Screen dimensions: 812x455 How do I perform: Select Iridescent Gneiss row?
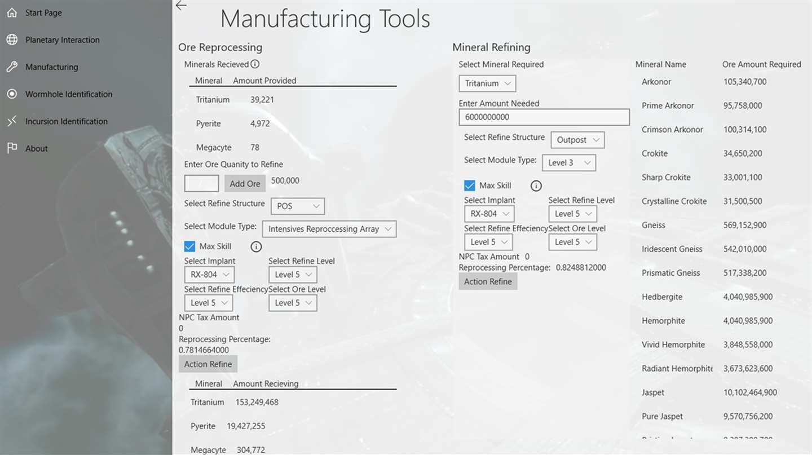722,249
